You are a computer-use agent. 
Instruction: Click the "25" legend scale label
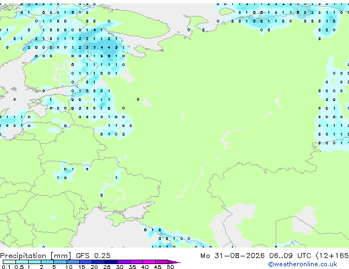click(107, 267)
